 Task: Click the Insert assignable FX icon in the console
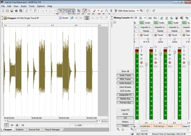(172, 18)
